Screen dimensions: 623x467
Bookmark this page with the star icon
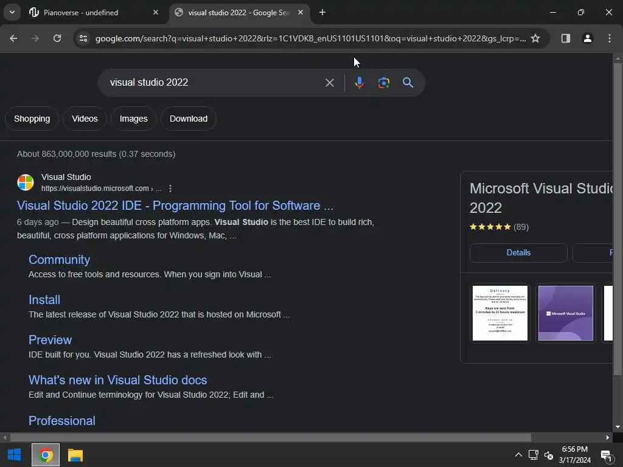(535, 38)
